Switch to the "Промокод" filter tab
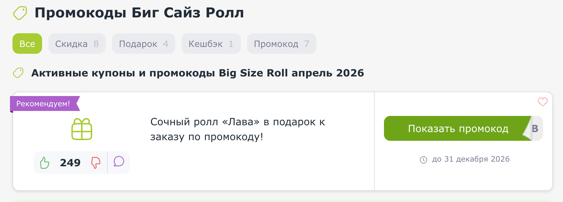Image resolution: width=563 pixels, height=202 pixels. (281, 44)
